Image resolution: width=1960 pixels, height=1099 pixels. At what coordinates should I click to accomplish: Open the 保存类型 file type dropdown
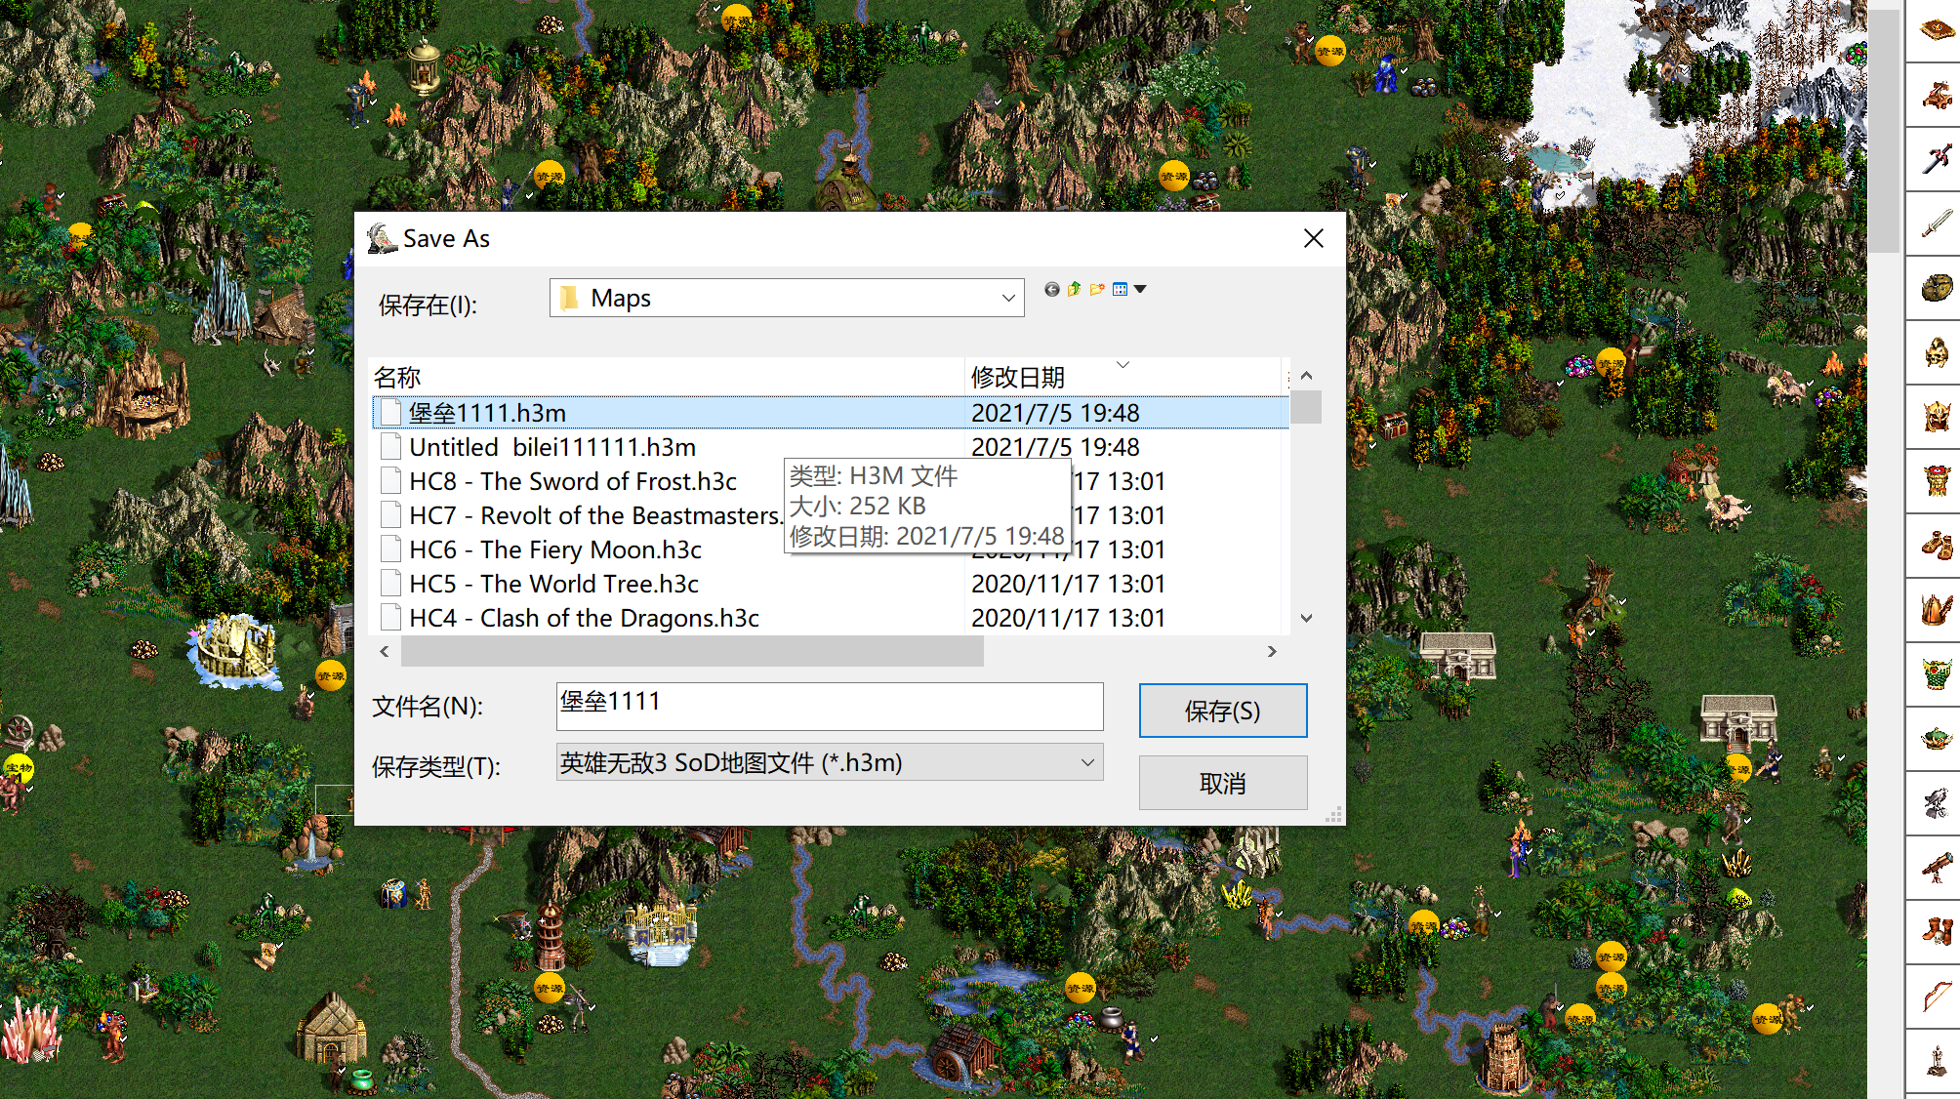(1087, 762)
